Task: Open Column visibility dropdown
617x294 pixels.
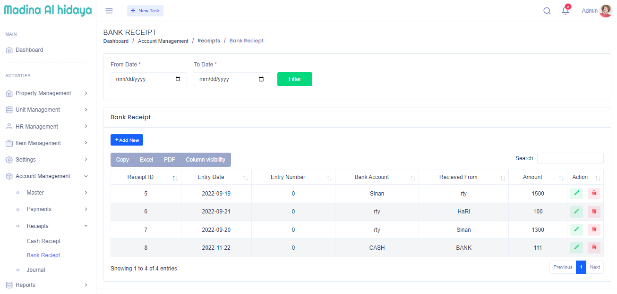Action: (x=205, y=160)
